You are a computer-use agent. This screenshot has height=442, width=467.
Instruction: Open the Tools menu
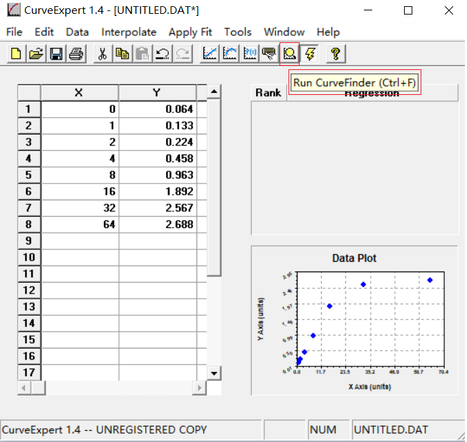click(x=238, y=32)
